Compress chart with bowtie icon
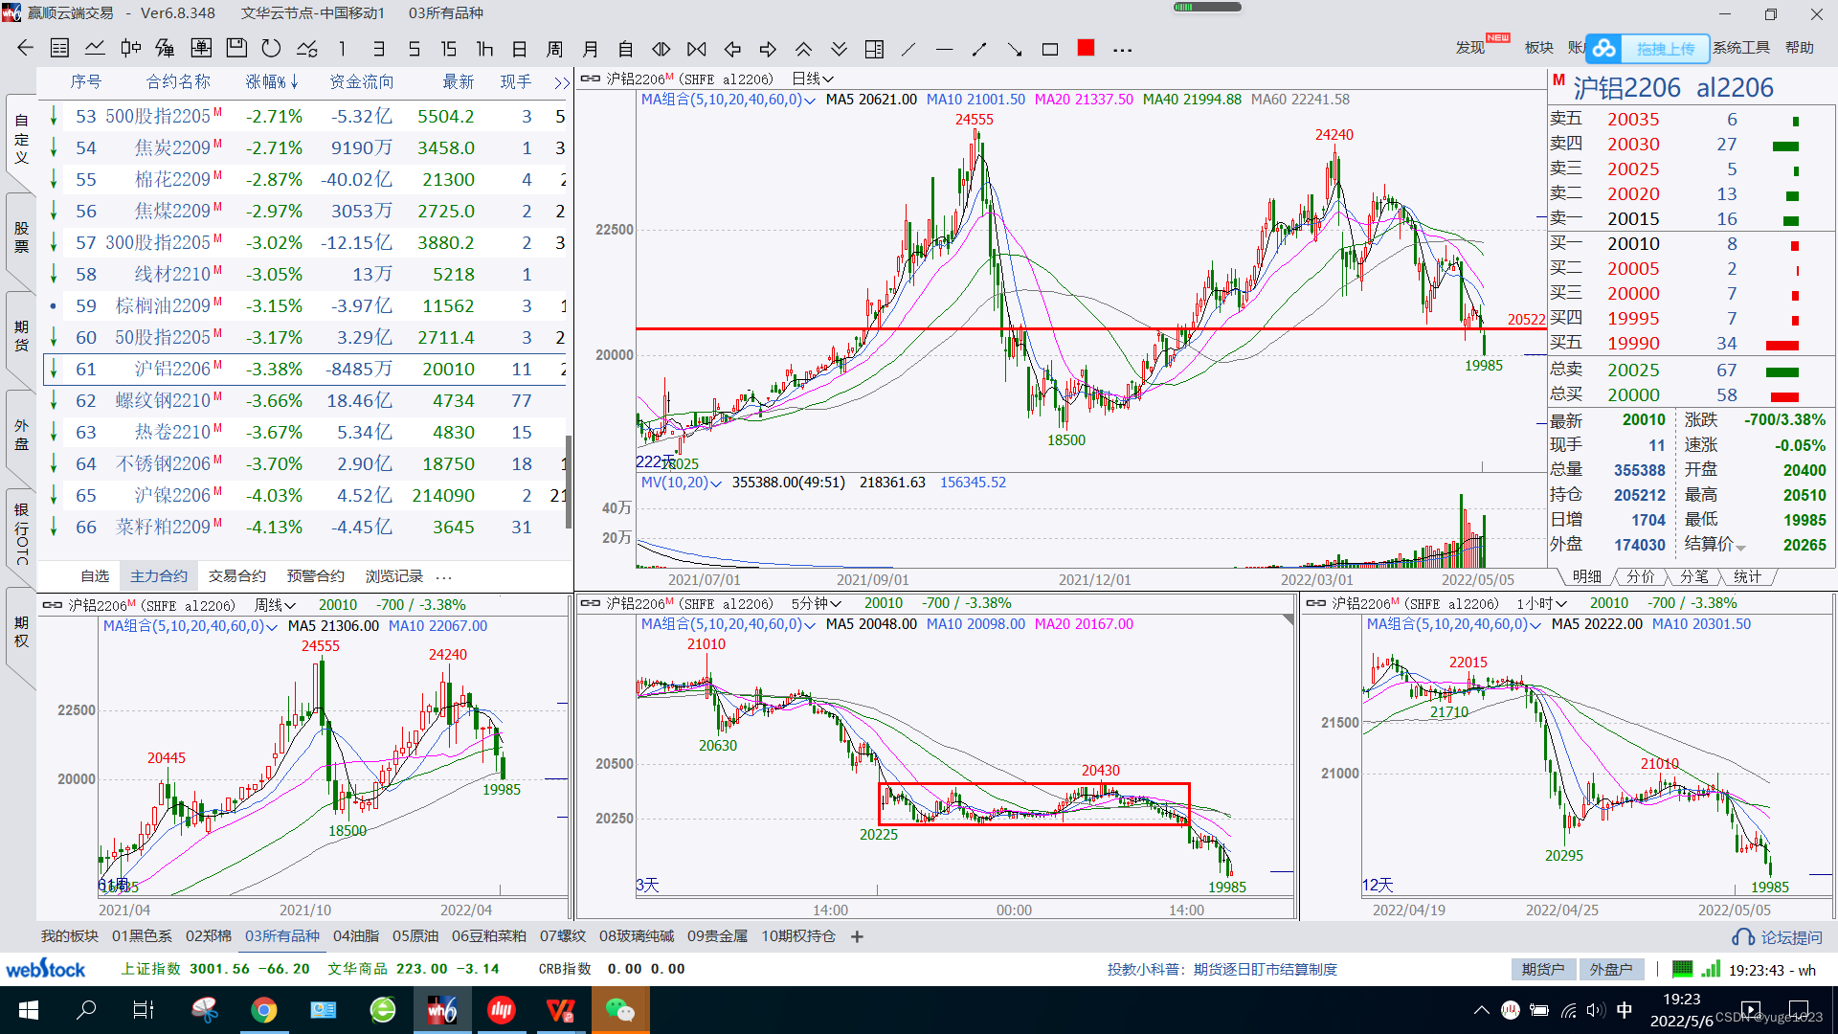Screen dimensions: 1838x1034 (x=697, y=48)
